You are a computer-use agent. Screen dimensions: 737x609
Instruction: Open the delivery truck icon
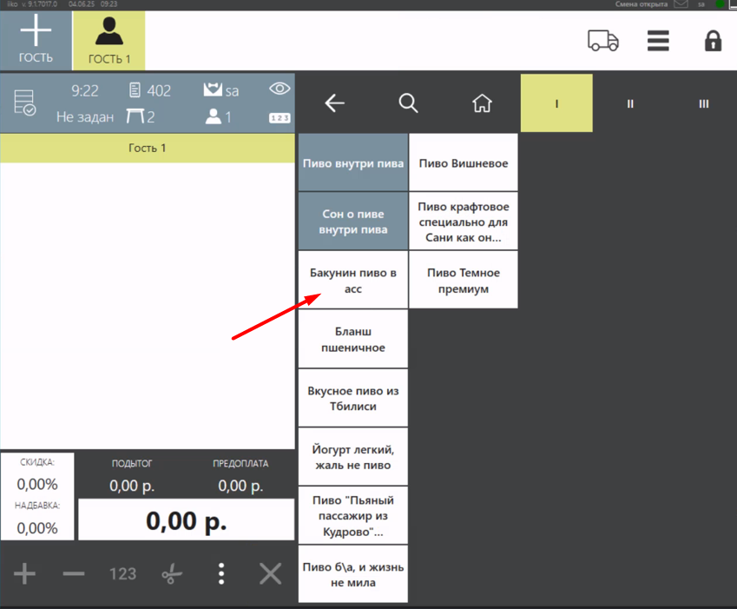pyautogui.click(x=602, y=41)
